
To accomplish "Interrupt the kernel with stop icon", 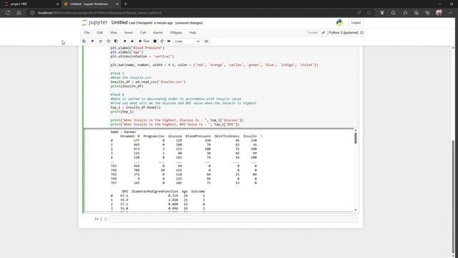I will click(x=155, y=42).
